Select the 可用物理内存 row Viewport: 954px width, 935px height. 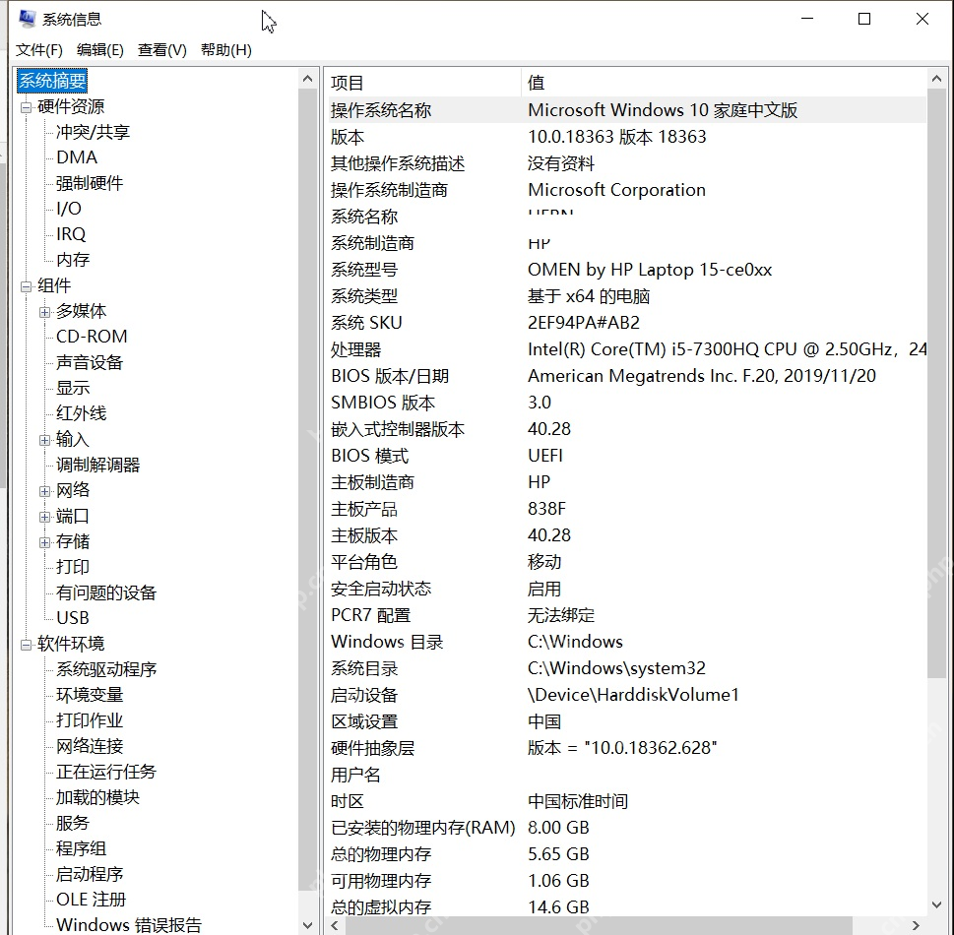tap(627, 881)
